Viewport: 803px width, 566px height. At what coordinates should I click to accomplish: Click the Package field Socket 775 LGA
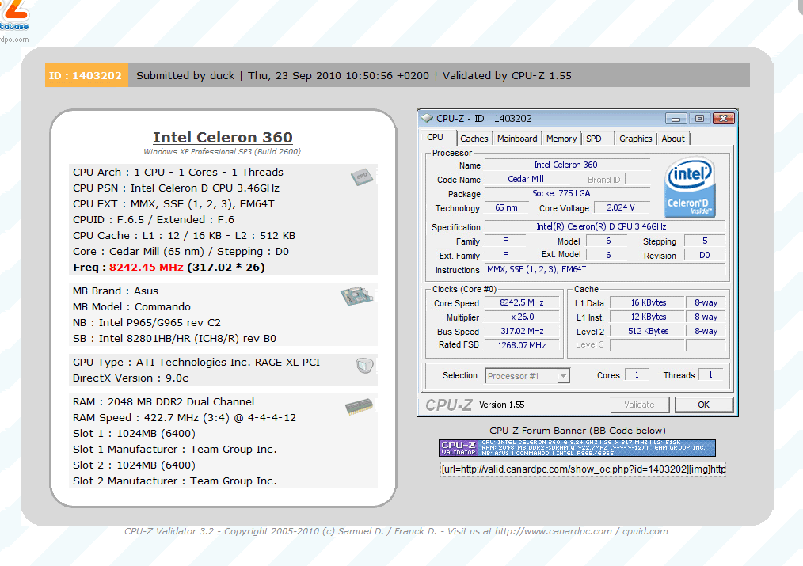click(566, 193)
